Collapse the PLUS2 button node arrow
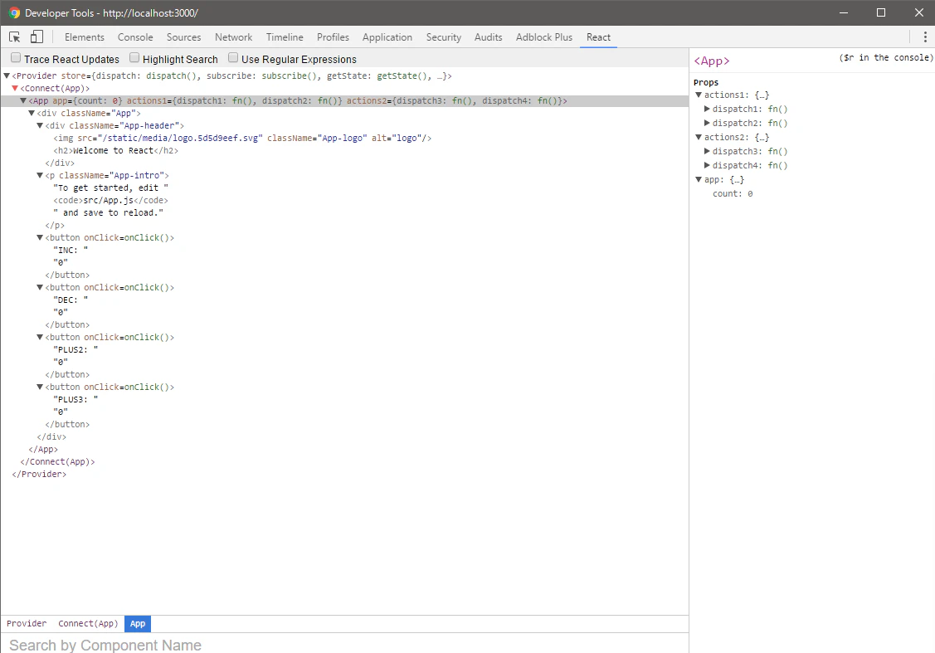This screenshot has height=653, width=935. pyautogui.click(x=41, y=337)
